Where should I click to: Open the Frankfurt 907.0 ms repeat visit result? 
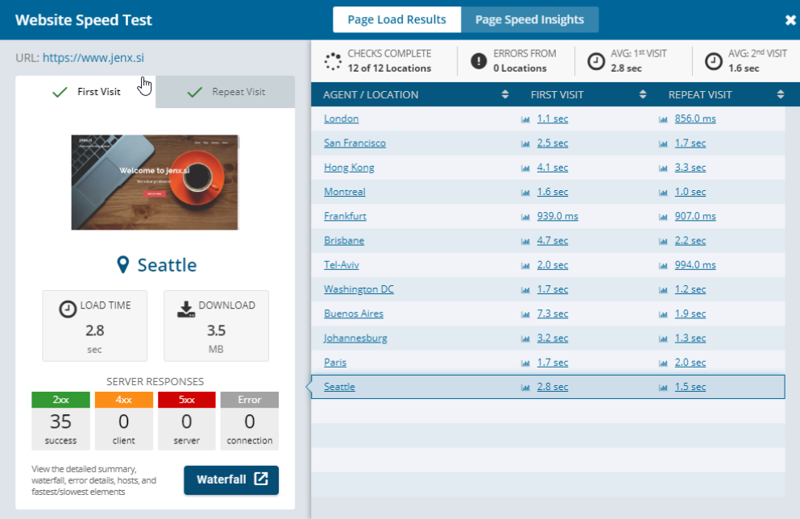click(695, 216)
